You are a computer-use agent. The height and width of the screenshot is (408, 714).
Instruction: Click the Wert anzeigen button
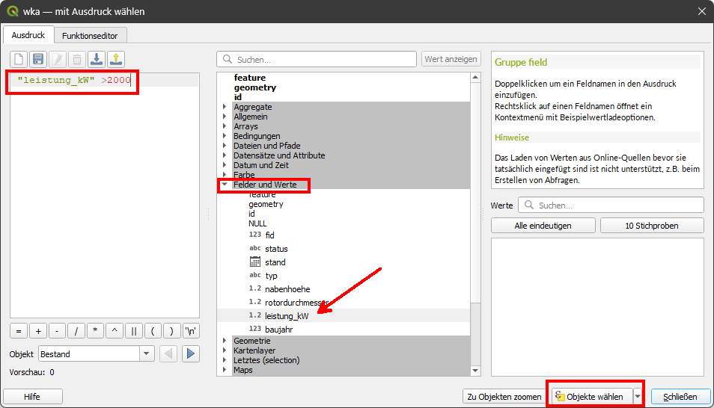pyautogui.click(x=451, y=59)
